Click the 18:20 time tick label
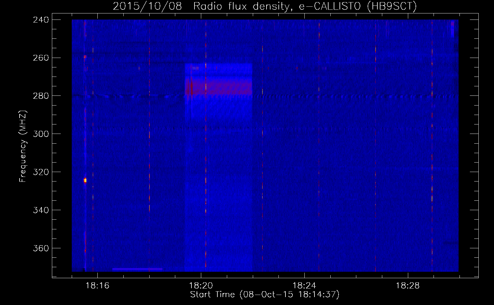This screenshot has height=305, width=494. 201,286
